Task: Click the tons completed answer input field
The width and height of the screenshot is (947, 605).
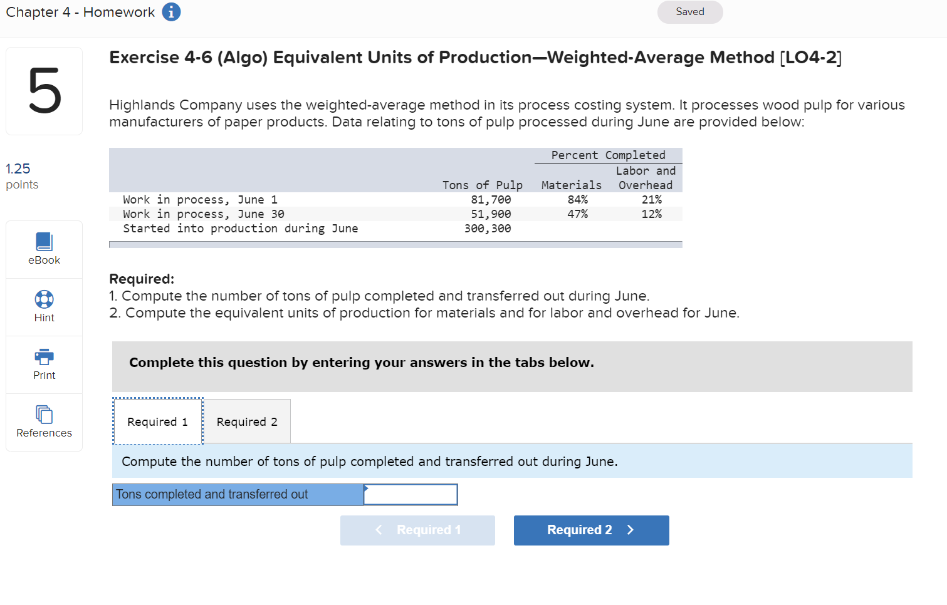Action: pyautogui.click(x=411, y=494)
